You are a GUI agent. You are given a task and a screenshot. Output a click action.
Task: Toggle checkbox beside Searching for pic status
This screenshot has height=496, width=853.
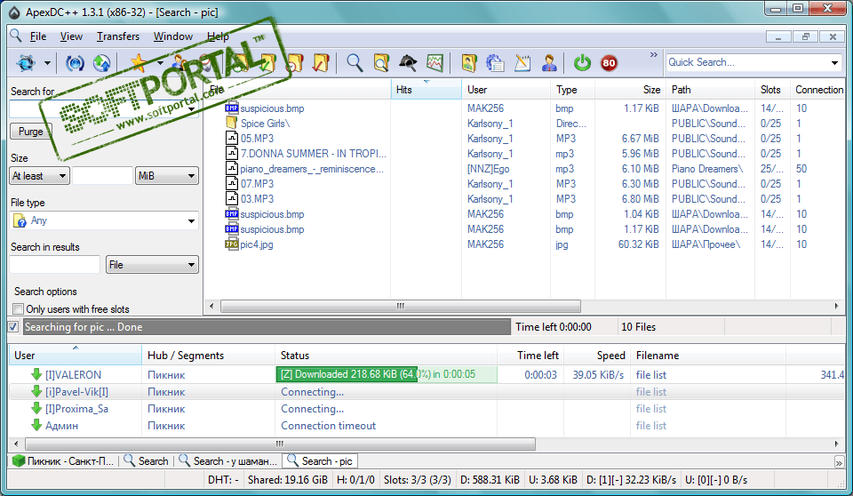point(13,327)
